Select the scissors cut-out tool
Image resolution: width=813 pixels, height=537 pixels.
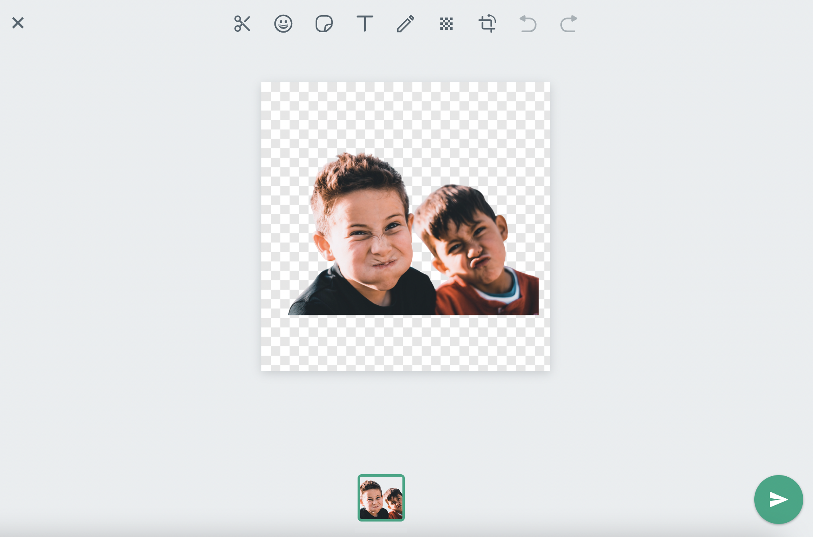click(x=243, y=24)
